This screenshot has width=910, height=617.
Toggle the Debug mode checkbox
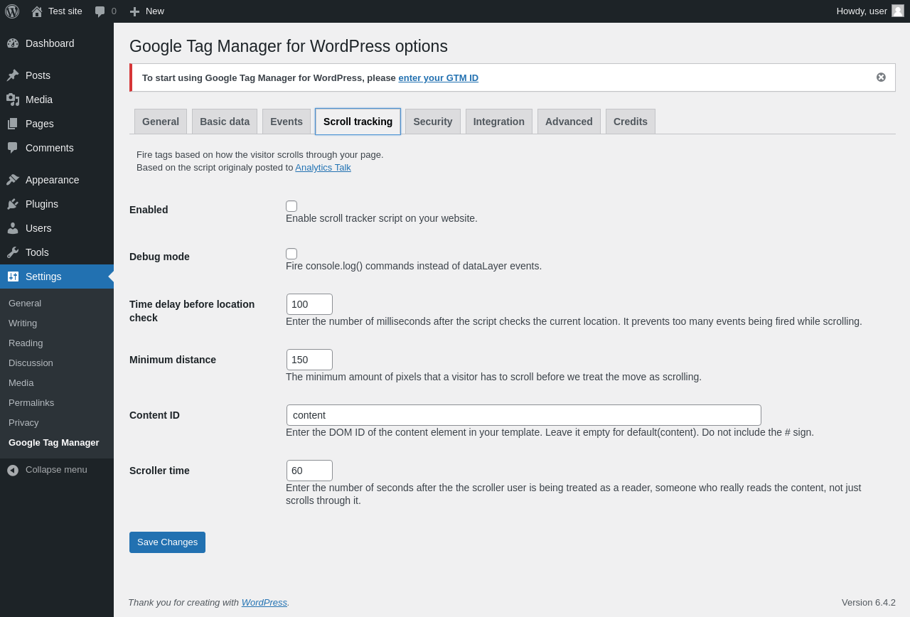(x=291, y=254)
